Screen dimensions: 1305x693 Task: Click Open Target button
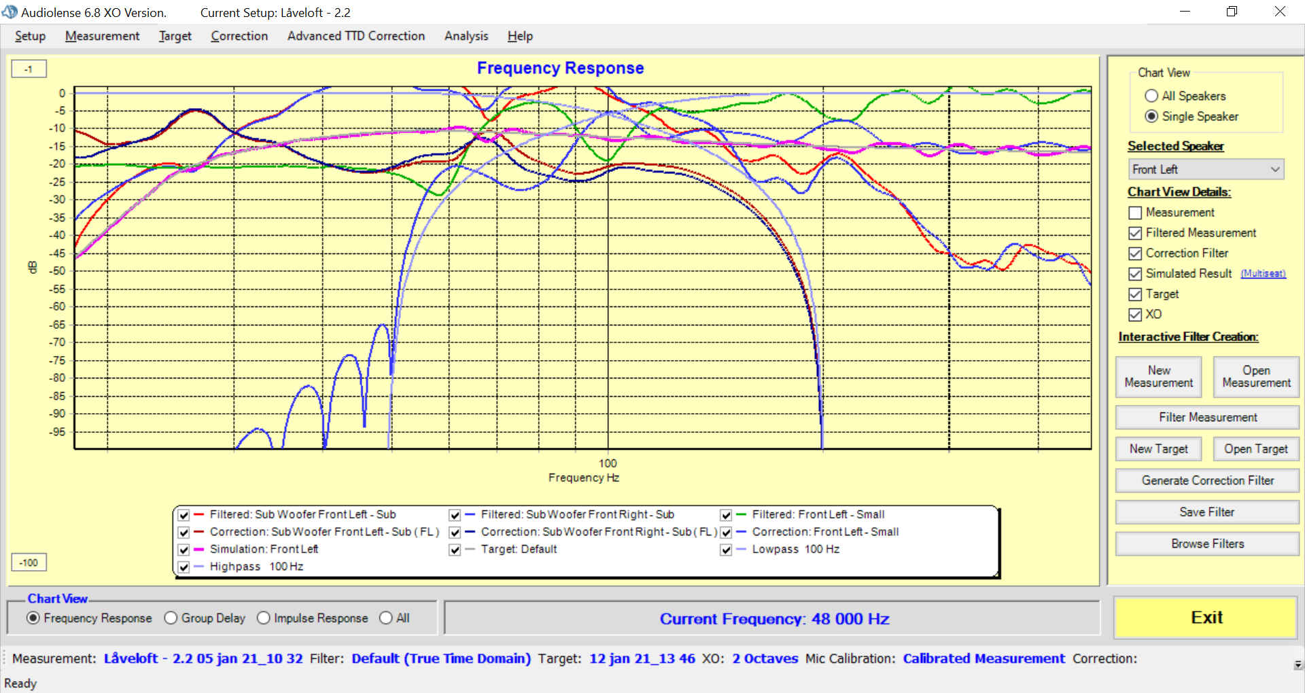tap(1256, 449)
